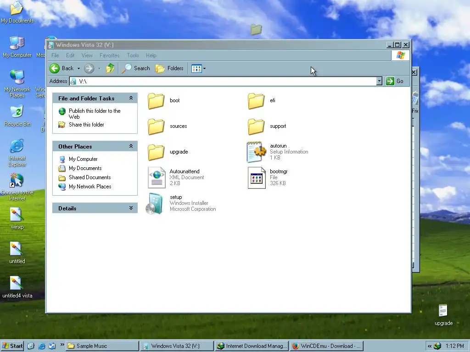
Task: Select the efi folder icon
Action: coord(256,100)
